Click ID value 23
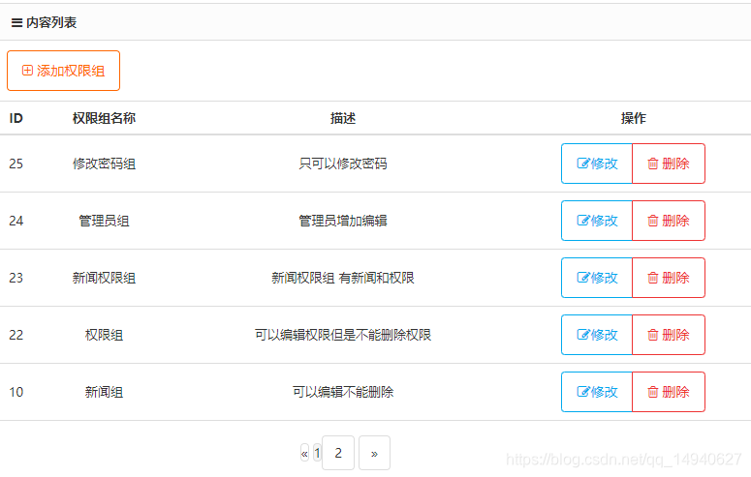Screen dimensions: 751x477 point(16,278)
